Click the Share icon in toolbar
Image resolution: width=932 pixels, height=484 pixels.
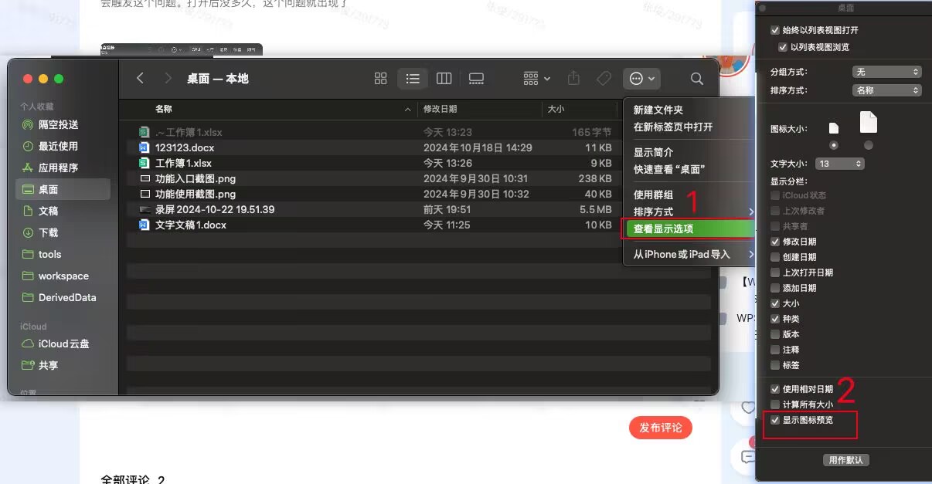pyautogui.click(x=573, y=79)
